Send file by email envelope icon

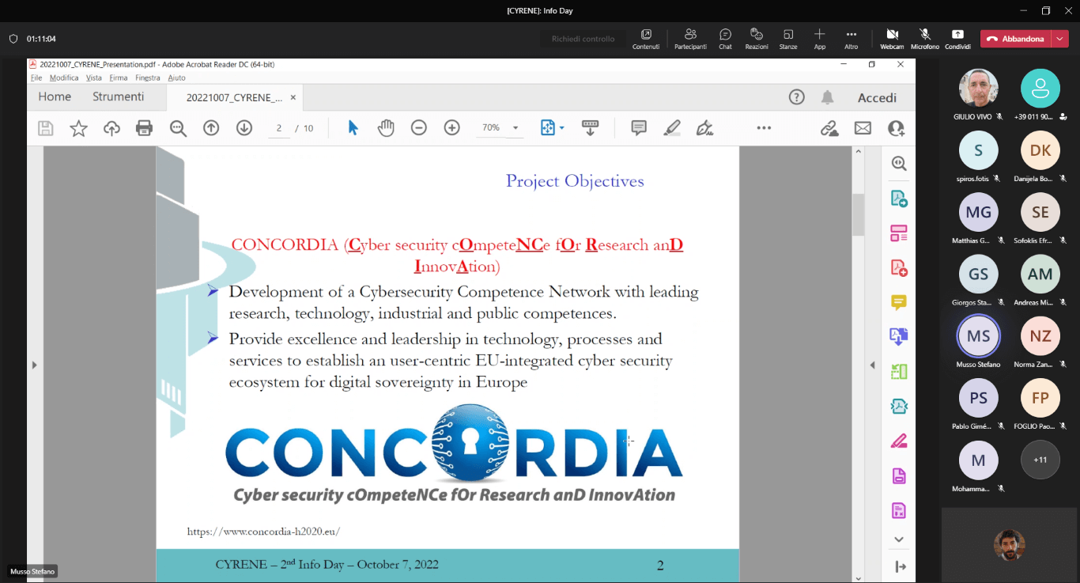tap(863, 128)
